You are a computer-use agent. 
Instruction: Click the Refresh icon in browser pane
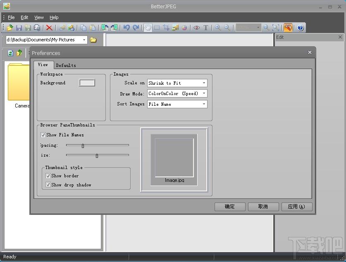tap(10, 53)
